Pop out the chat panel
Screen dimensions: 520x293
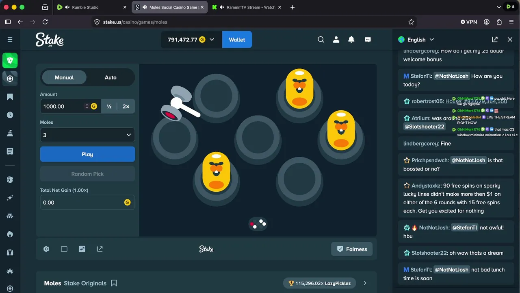(x=495, y=39)
